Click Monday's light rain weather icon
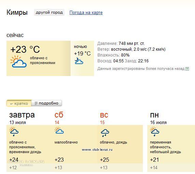Viewport: 195px width, 174px height. (x=154, y=132)
